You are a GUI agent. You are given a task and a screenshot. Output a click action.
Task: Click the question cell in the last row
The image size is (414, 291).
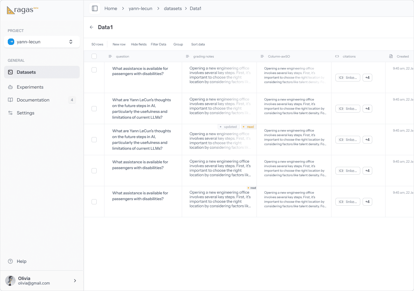click(143, 202)
